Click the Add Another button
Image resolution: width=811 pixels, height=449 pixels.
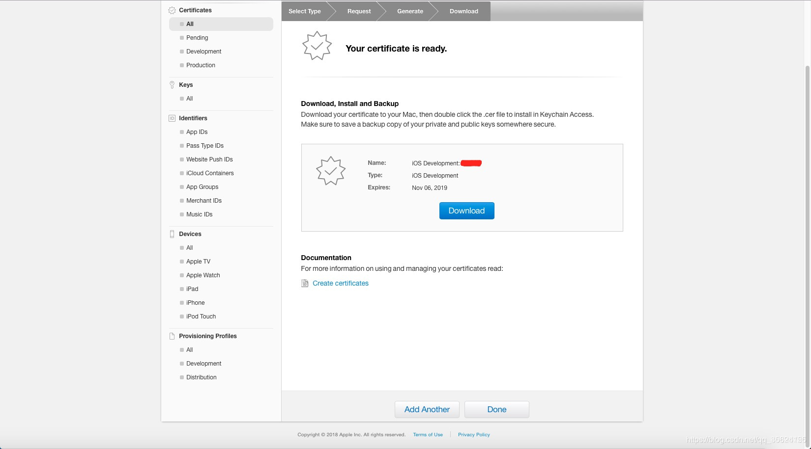tap(427, 409)
